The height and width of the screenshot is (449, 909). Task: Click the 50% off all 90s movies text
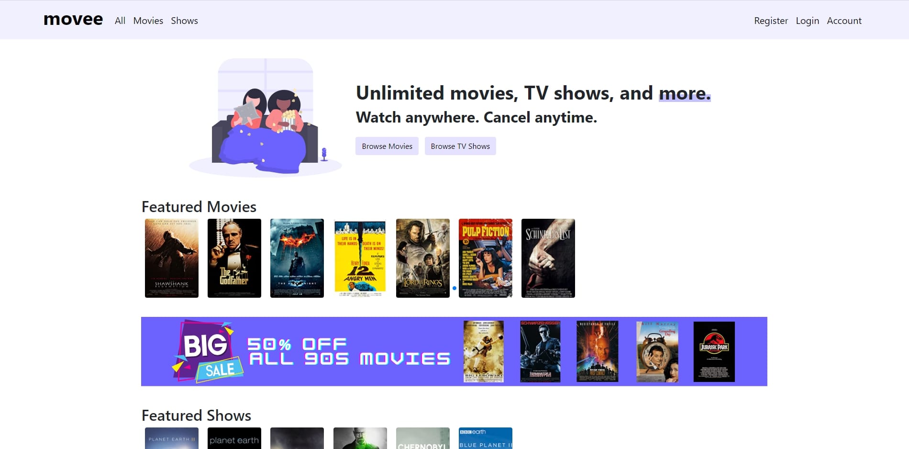pyautogui.click(x=349, y=352)
